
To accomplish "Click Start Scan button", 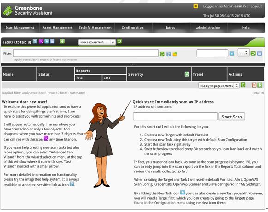I will [x=232, y=117].
